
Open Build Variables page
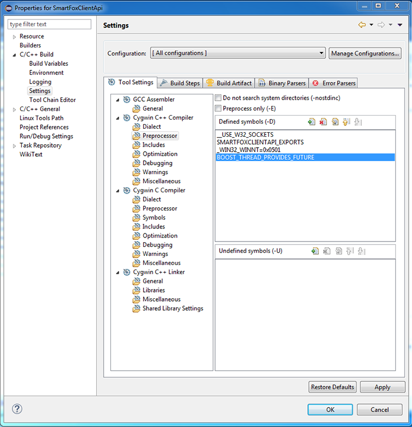coord(49,64)
